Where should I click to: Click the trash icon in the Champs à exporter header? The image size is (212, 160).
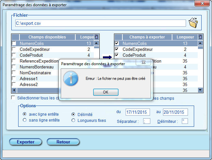click(x=200, y=37)
